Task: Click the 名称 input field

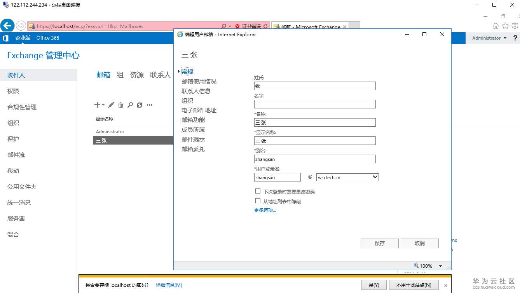Action: point(315,122)
